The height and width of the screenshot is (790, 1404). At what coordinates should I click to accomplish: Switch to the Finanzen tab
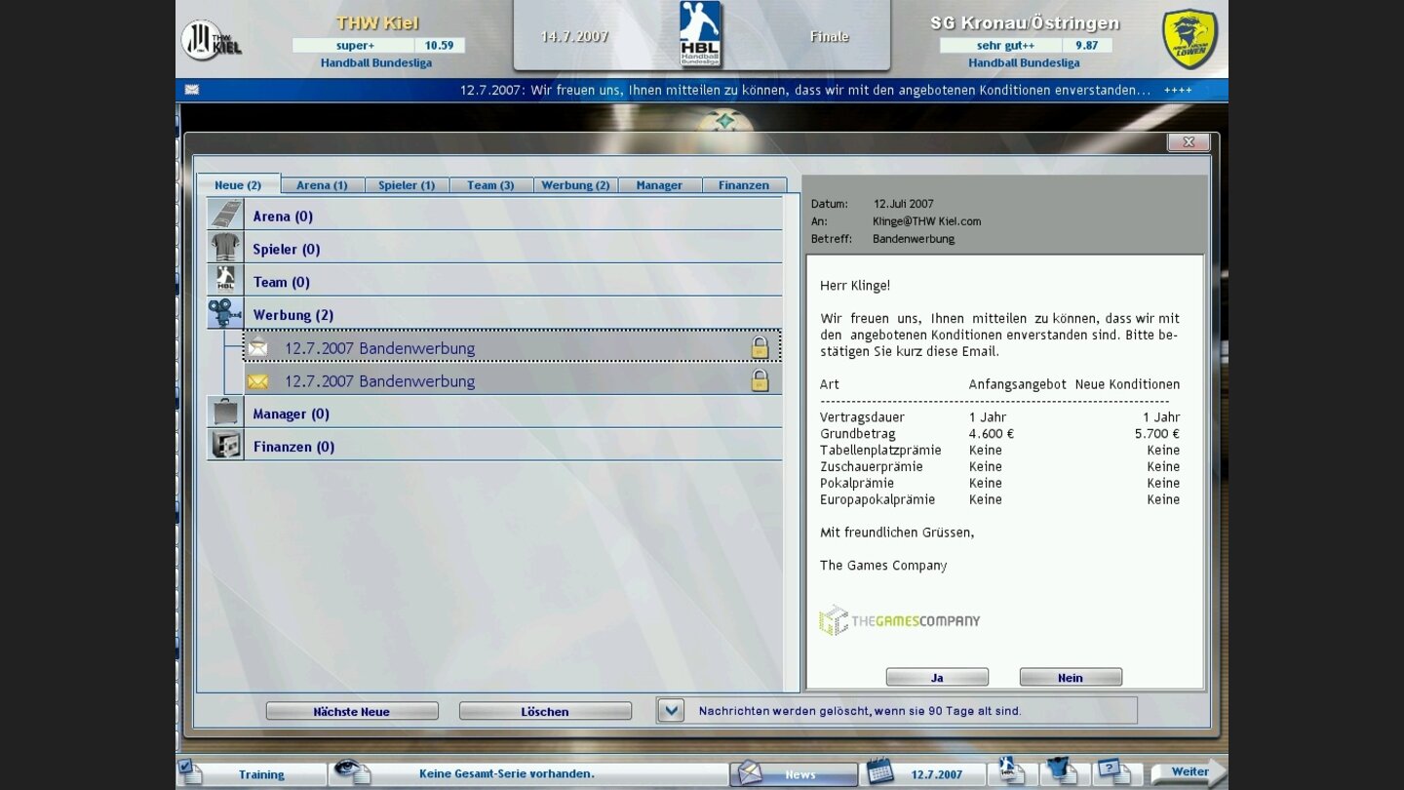coord(744,184)
